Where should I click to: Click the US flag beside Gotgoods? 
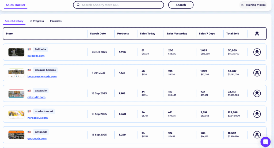29,132
